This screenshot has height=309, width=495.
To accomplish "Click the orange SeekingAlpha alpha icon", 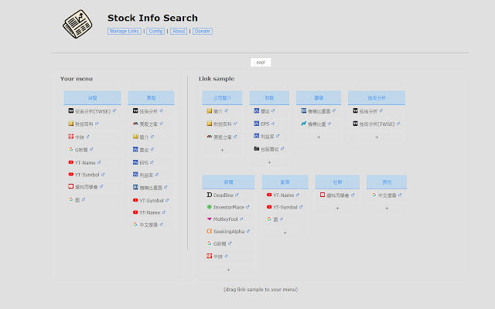I will (210, 231).
